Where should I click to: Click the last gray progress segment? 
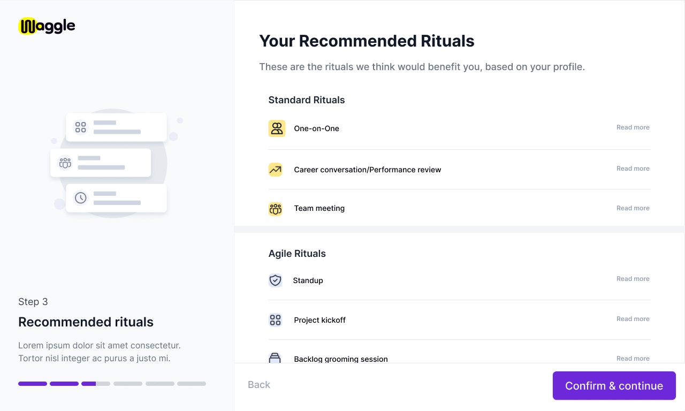(x=192, y=384)
